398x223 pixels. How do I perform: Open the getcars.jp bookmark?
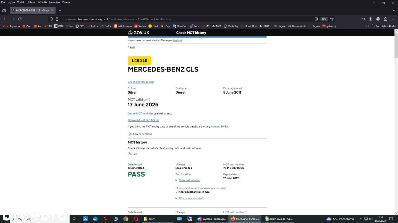pos(330,26)
